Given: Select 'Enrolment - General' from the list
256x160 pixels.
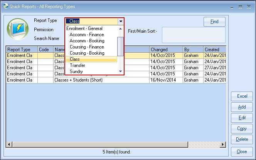Looking at the screenshot, I should [84, 28].
